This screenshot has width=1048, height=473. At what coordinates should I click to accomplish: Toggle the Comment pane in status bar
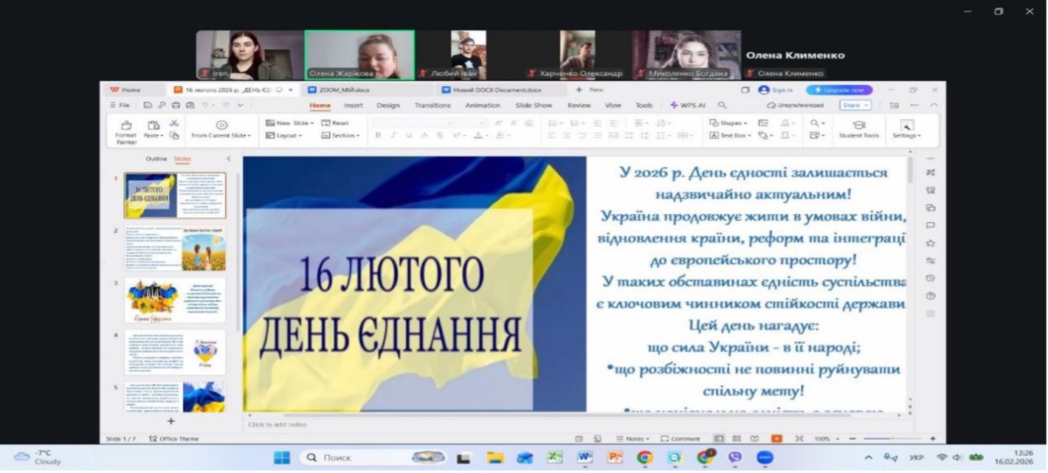pyautogui.click(x=680, y=438)
